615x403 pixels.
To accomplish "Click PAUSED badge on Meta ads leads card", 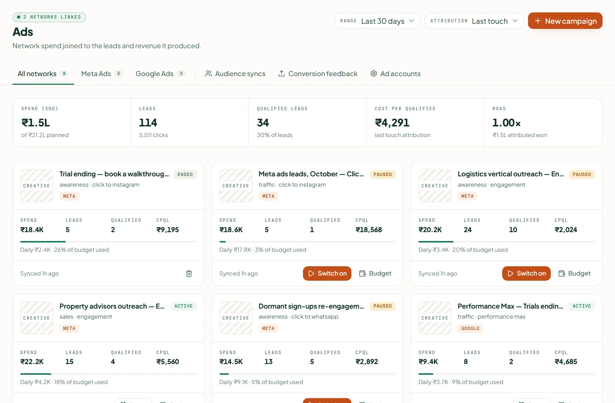I will pos(382,174).
